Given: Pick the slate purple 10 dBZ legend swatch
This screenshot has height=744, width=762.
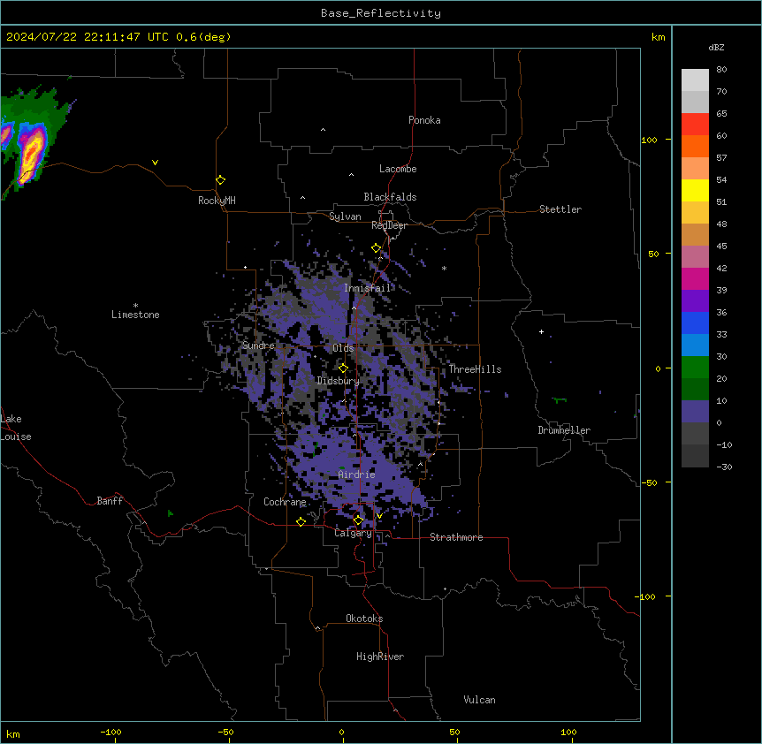Looking at the screenshot, I should (695, 412).
